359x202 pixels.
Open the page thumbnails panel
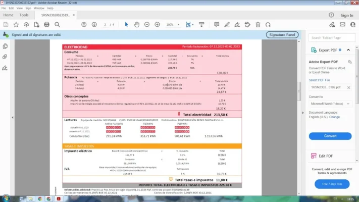pyautogui.click(x=5, y=46)
